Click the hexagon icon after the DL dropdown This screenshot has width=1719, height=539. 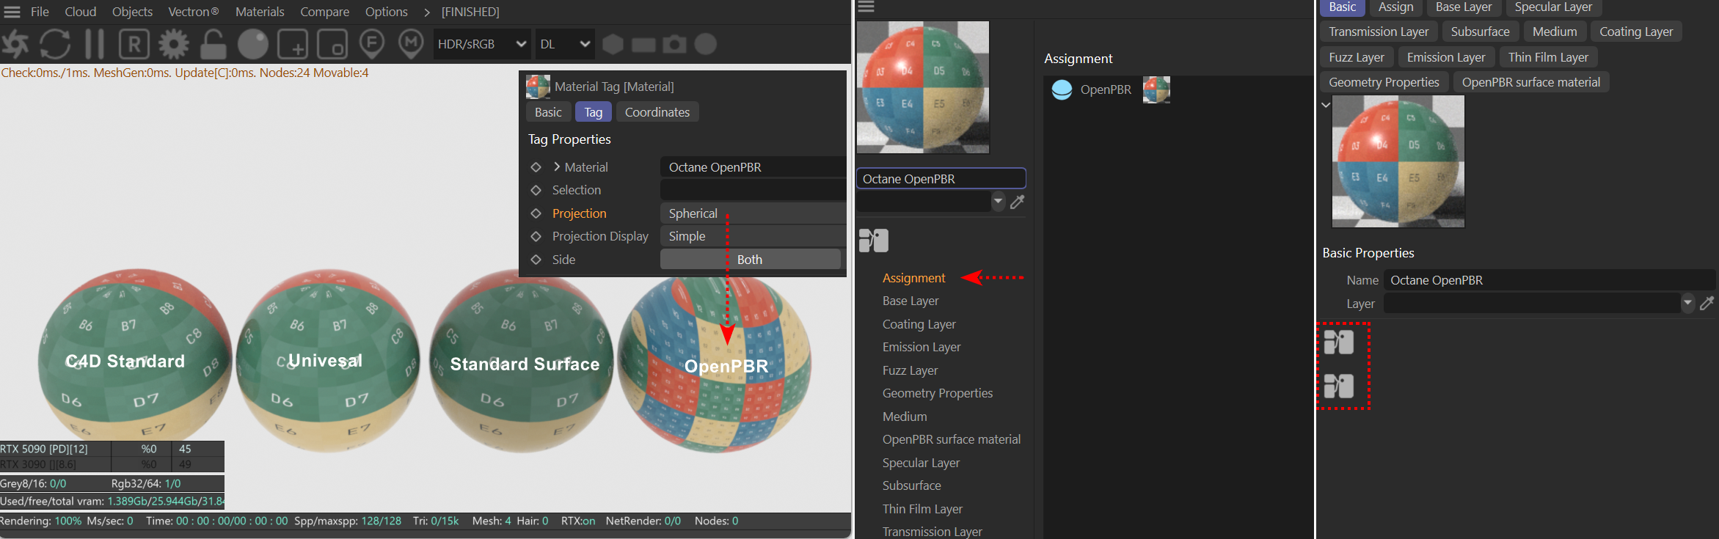pos(613,44)
